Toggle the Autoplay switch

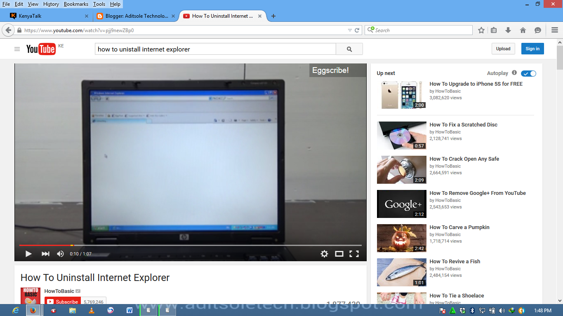pyautogui.click(x=528, y=73)
